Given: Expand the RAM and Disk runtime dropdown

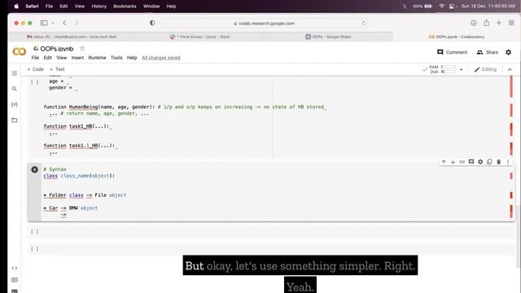Looking at the screenshot, I should pyautogui.click(x=461, y=69).
